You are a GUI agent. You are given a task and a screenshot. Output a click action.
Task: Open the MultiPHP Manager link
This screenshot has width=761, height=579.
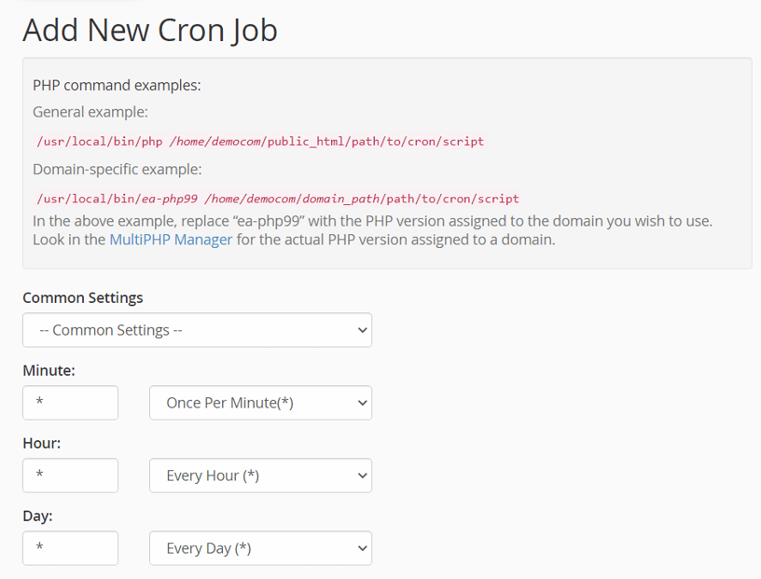[x=171, y=240]
